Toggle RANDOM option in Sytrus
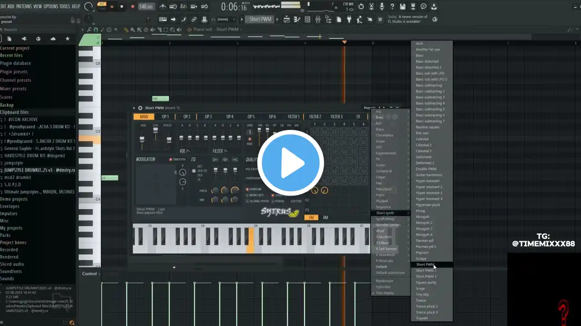Screen dimensions: 581x326 click(x=254, y=189)
